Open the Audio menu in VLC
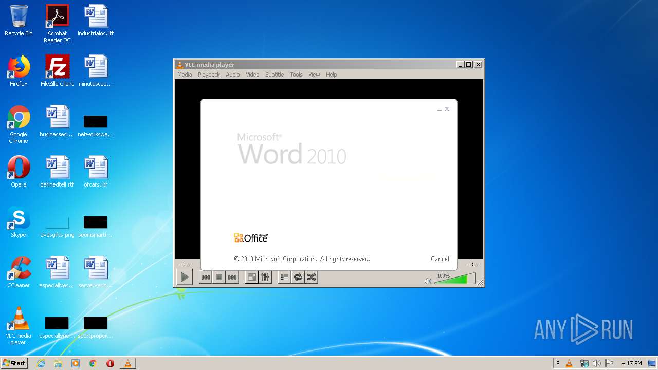The height and width of the screenshot is (370, 658). coord(233,75)
